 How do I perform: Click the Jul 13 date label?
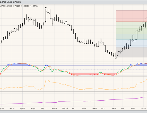(133, 108)
